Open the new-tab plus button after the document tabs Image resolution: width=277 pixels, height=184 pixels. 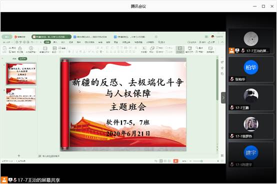pyautogui.click(x=156, y=37)
